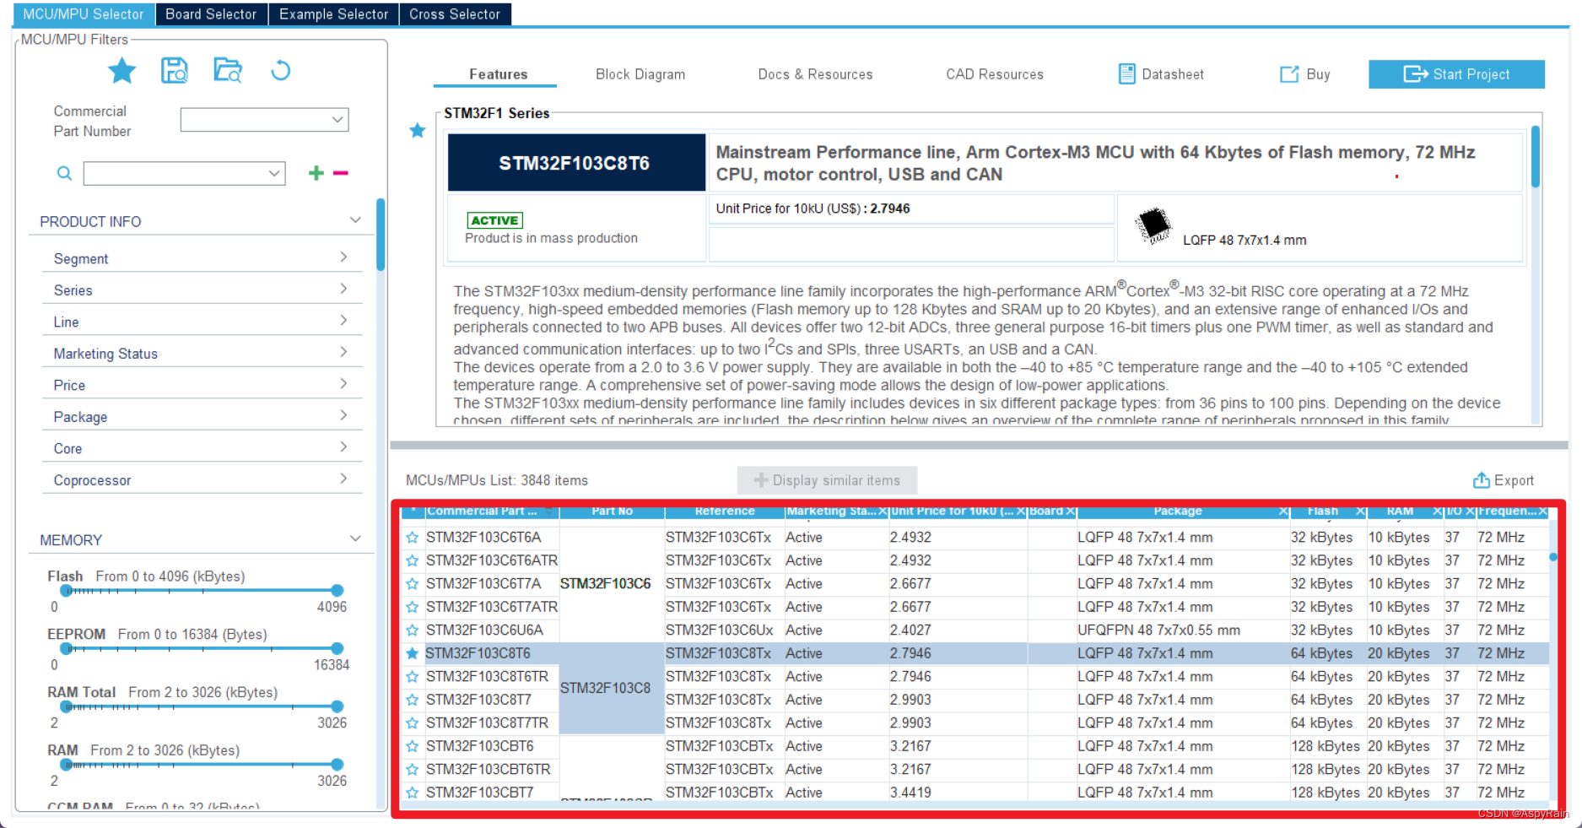Open the Datasheet

point(1161,74)
